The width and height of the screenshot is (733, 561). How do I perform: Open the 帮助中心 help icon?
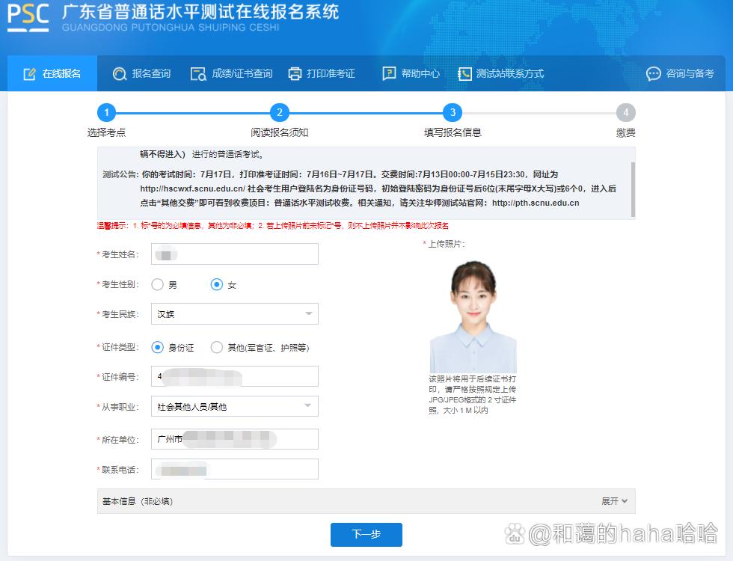[390, 73]
